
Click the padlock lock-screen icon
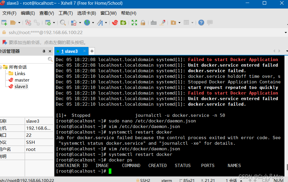(143, 23)
